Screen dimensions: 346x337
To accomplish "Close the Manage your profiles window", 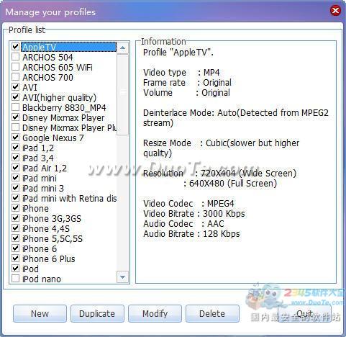I will (x=335, y=11).
